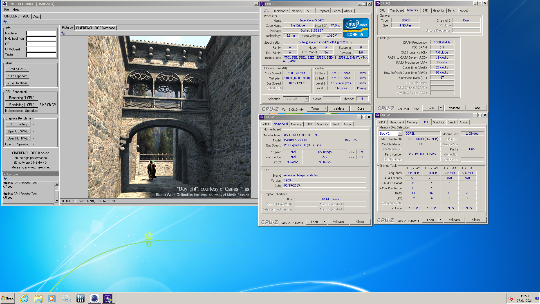Click the rendered Daylight scene picture
The width and height of the screenshot is (540, 304).
tap(169, 117)
